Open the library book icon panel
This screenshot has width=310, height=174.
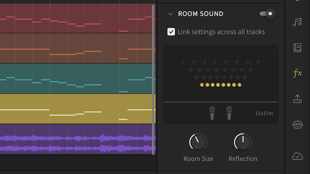pyautogui.click(x=297, y=48)
